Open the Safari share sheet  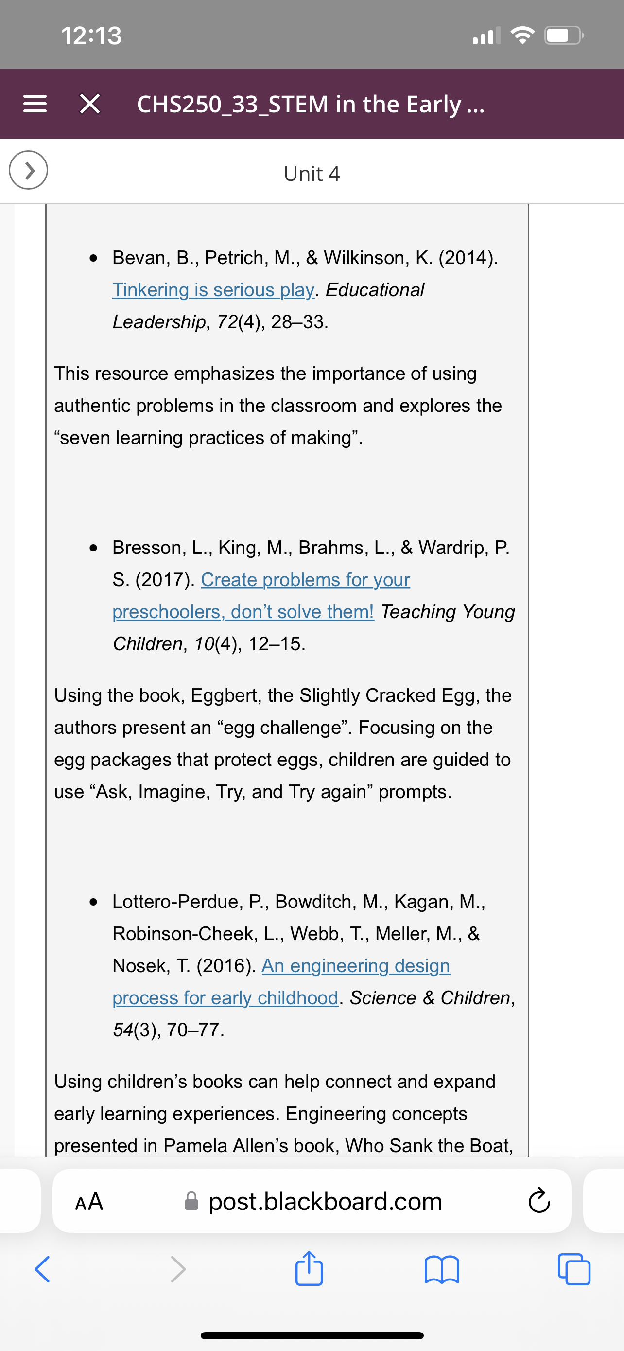(309, 1268)
